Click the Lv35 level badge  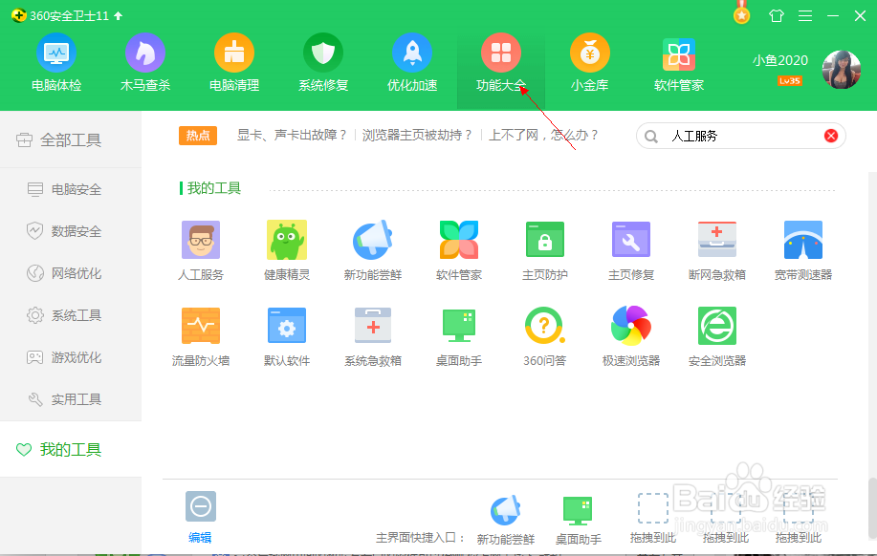pos(789,81)
